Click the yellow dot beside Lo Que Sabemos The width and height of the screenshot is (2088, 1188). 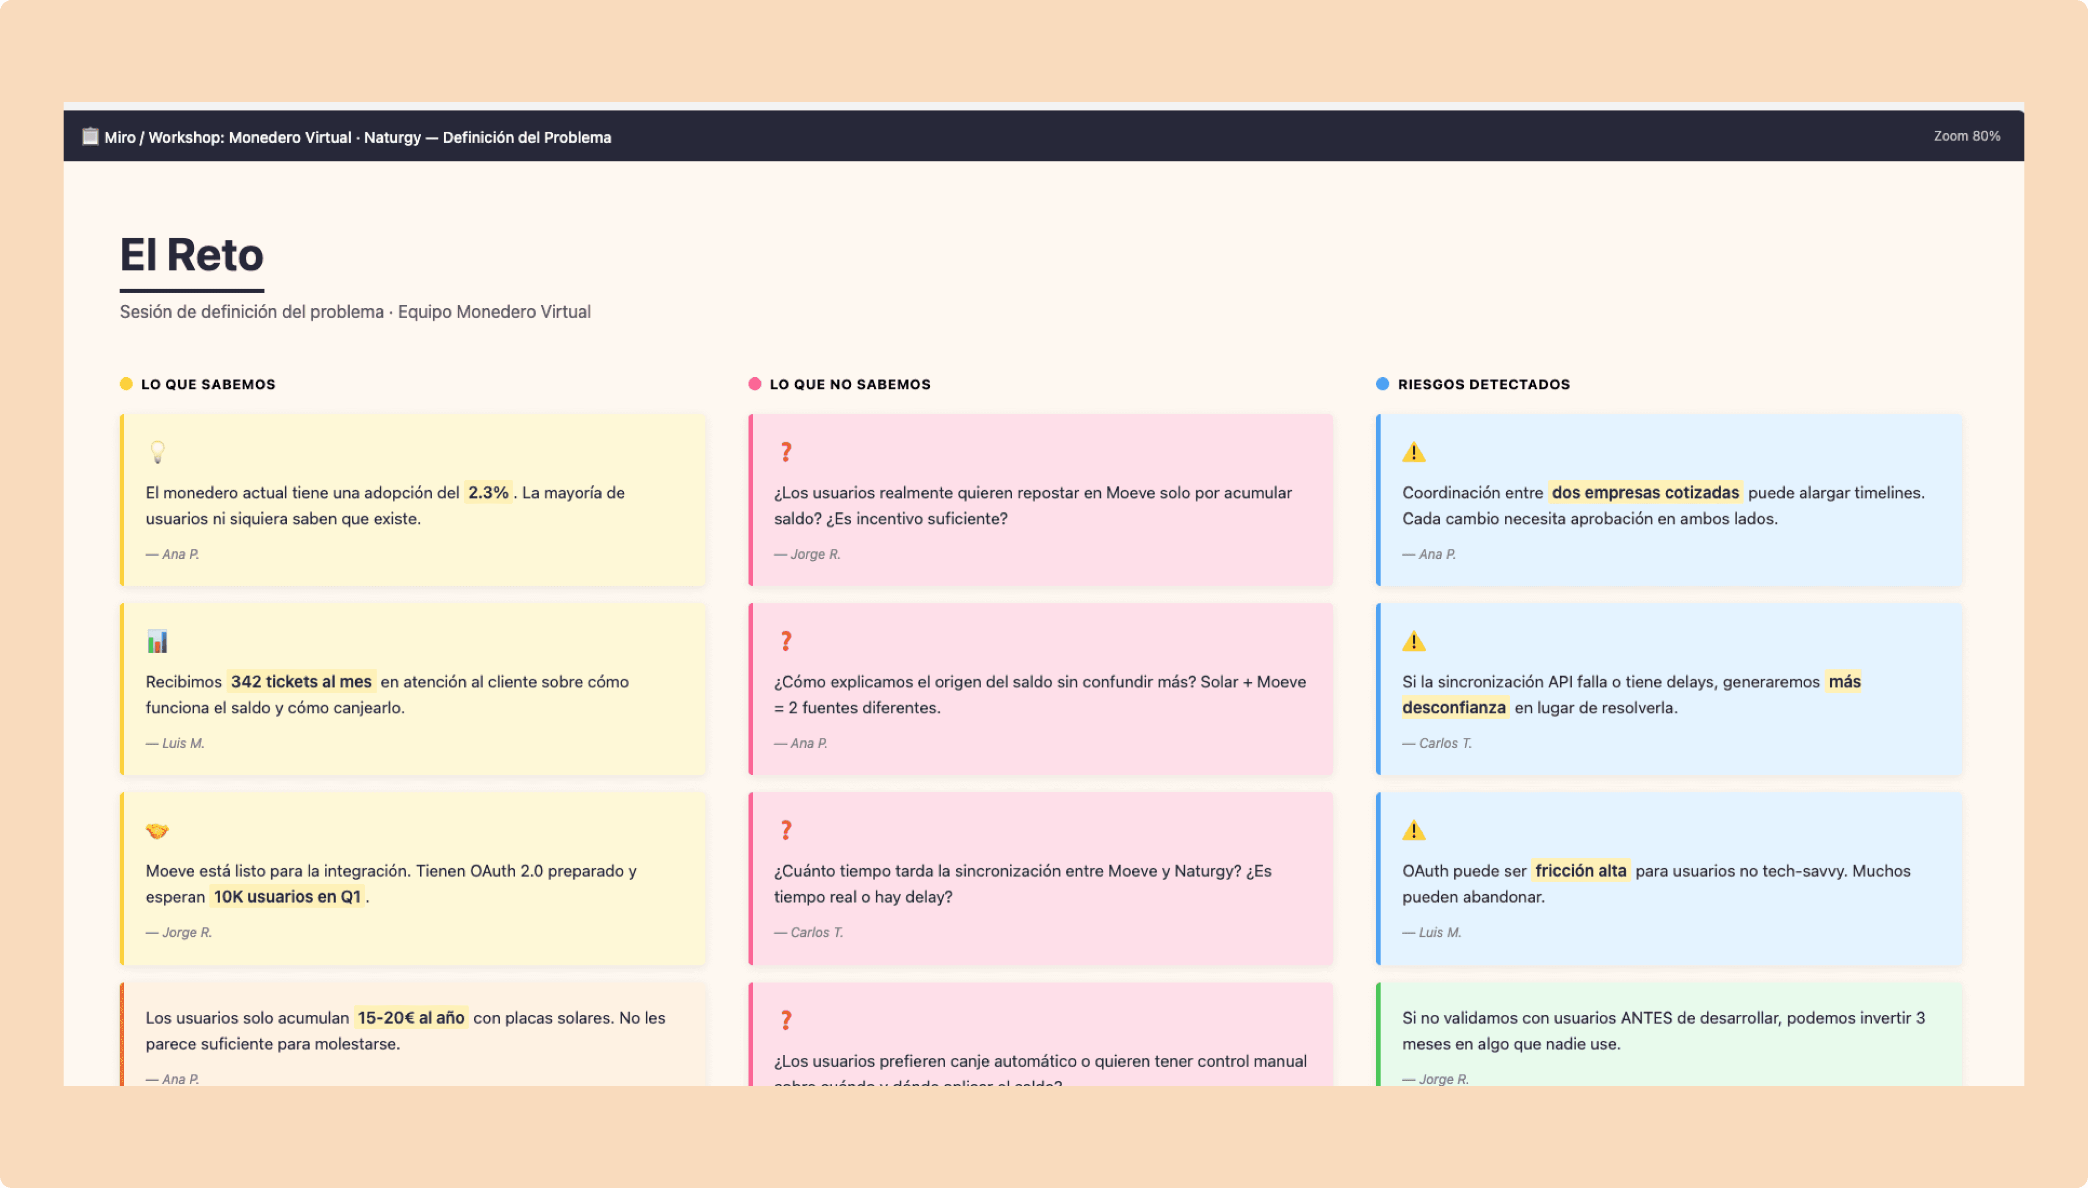pos(126,384)
